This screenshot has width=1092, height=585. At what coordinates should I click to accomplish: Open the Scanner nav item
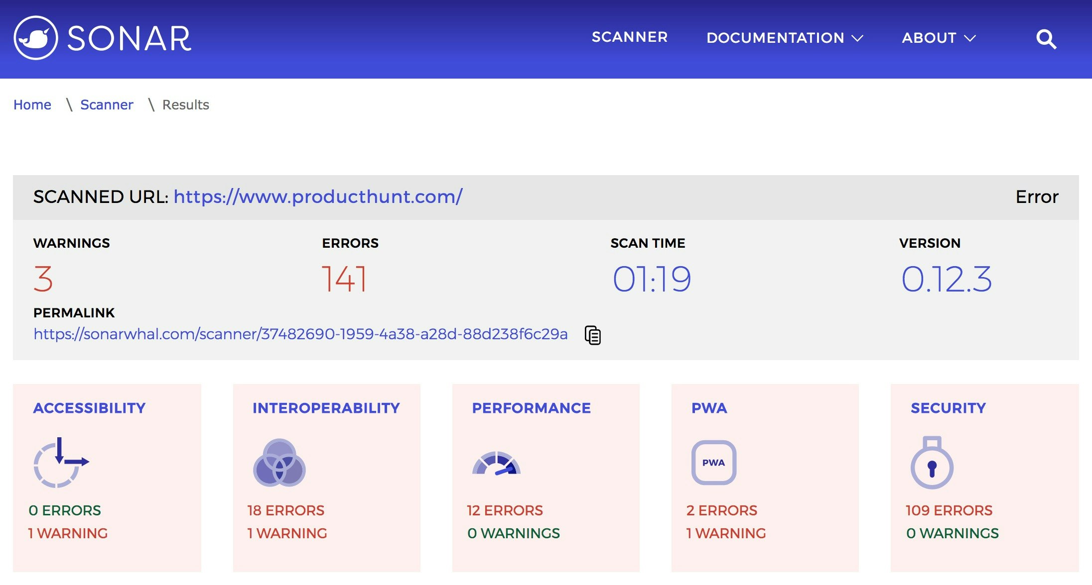point(630,37)
